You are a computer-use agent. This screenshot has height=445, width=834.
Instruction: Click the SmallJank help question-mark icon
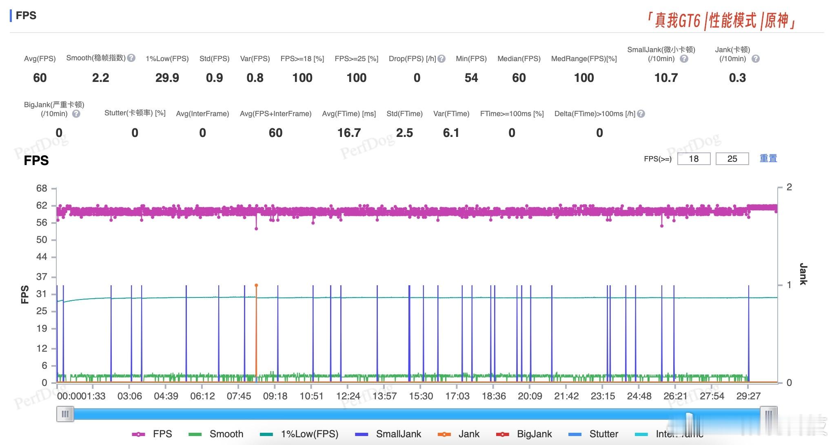pos(684,59)
